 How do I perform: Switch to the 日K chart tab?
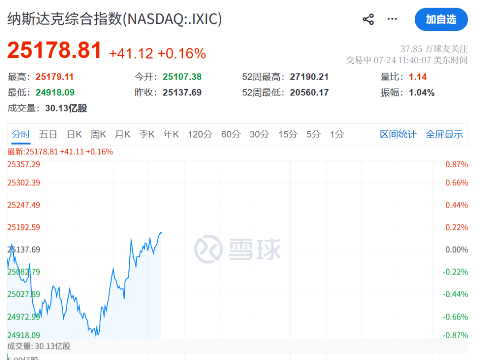[x=74, y=134]
